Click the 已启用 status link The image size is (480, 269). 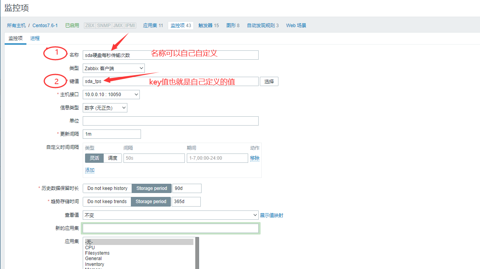72,26
